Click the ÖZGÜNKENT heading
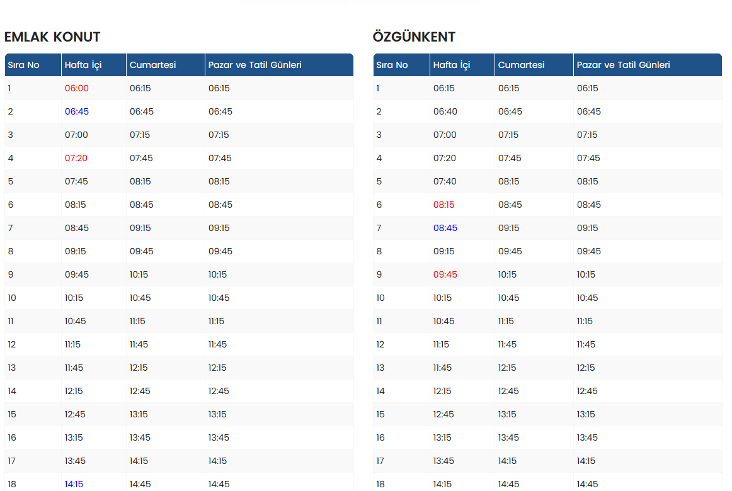The image size is (732, 491). coord(414,37)
